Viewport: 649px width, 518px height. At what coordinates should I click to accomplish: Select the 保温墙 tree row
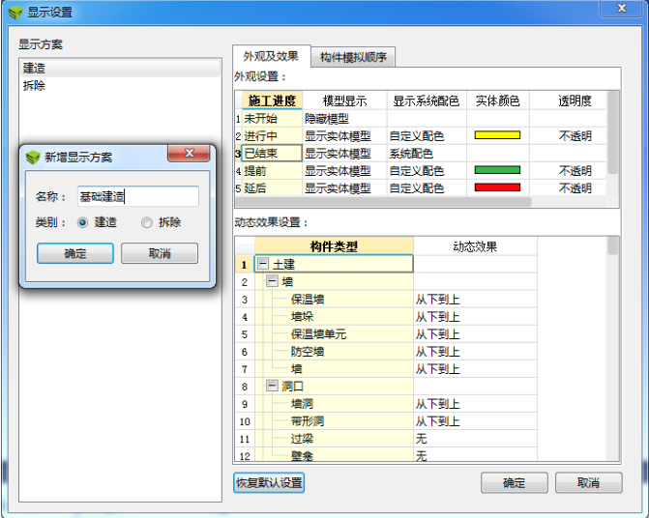point(334,299)
